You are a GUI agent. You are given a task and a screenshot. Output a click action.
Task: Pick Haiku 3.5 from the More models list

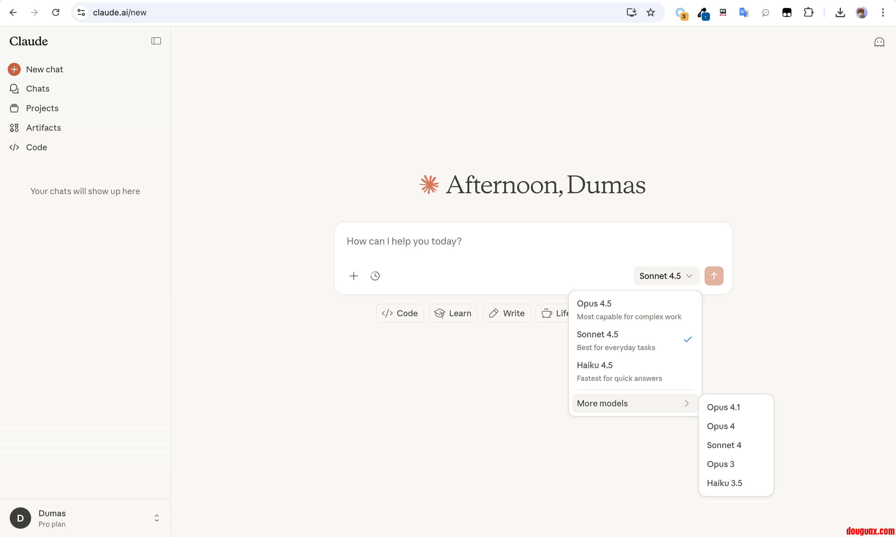(724, 483)
